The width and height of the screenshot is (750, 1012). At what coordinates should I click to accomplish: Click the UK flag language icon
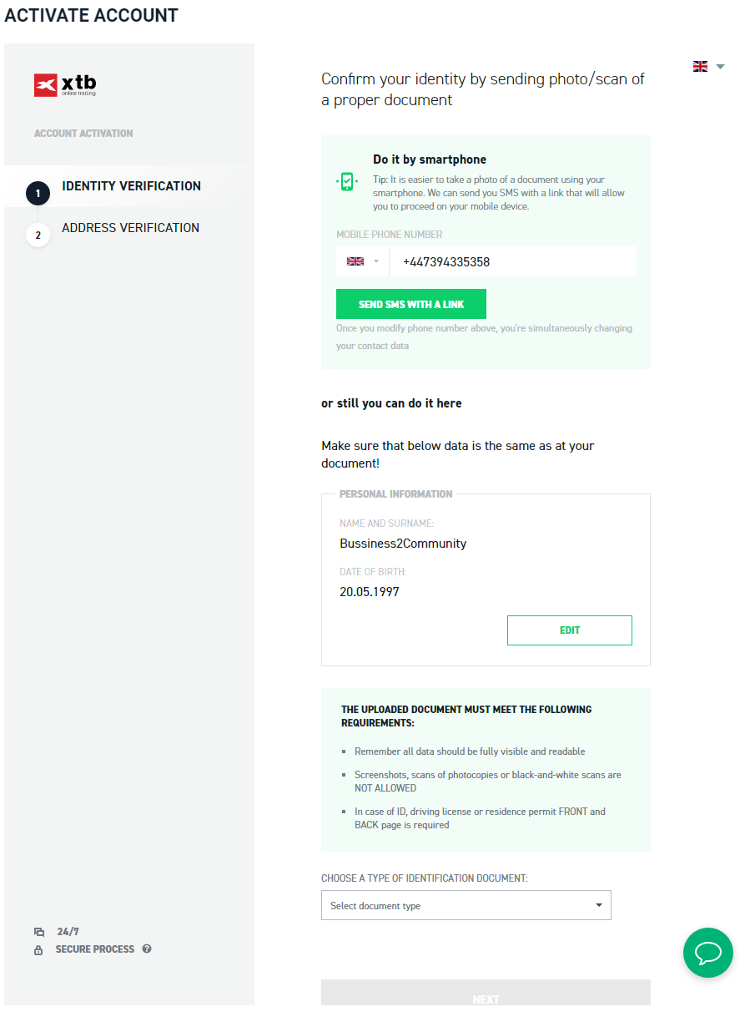[700, 66]
